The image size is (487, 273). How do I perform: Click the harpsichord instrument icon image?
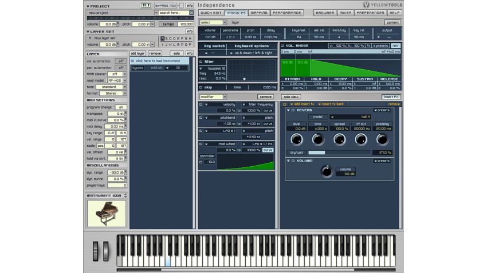click(x=107, y=213)
